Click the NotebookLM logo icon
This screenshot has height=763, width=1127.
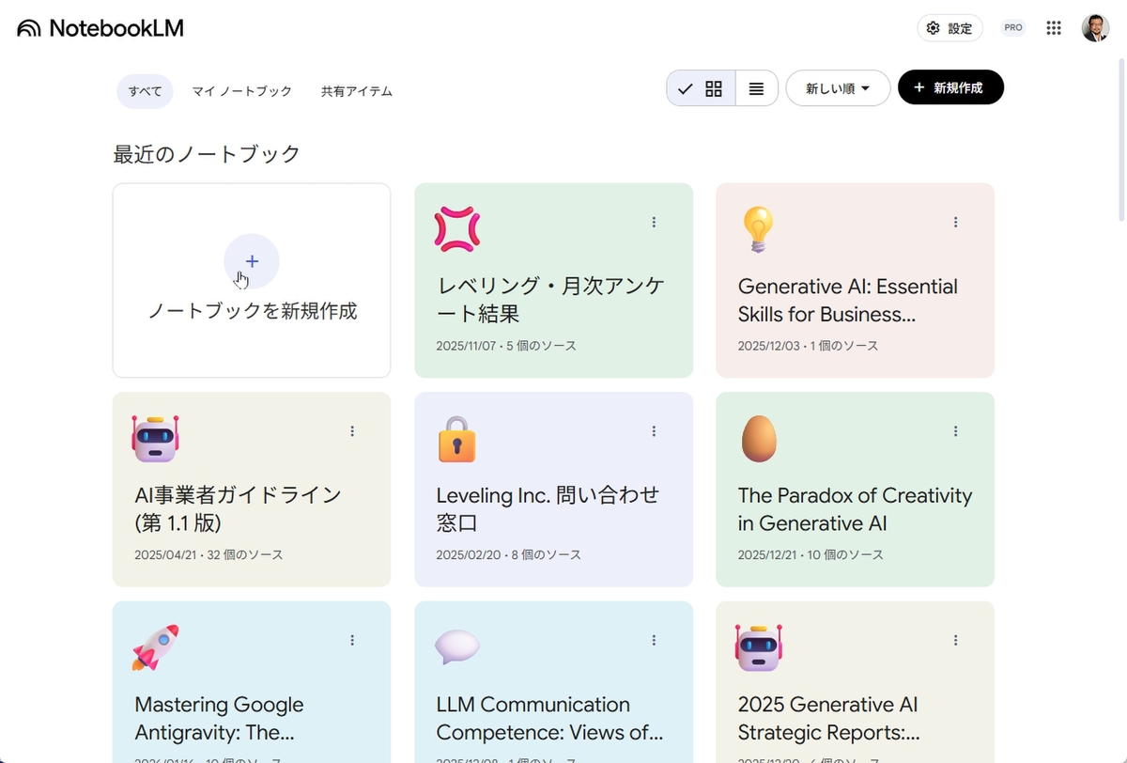point(29,28)
